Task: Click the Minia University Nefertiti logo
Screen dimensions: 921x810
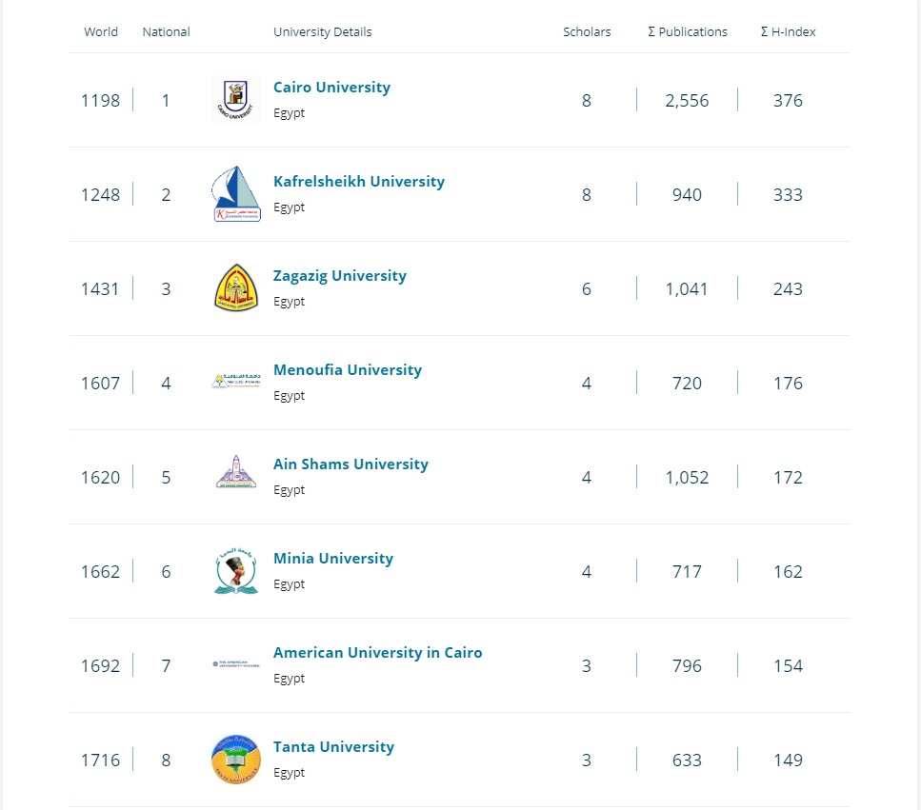Action: [x=235, y=571]
